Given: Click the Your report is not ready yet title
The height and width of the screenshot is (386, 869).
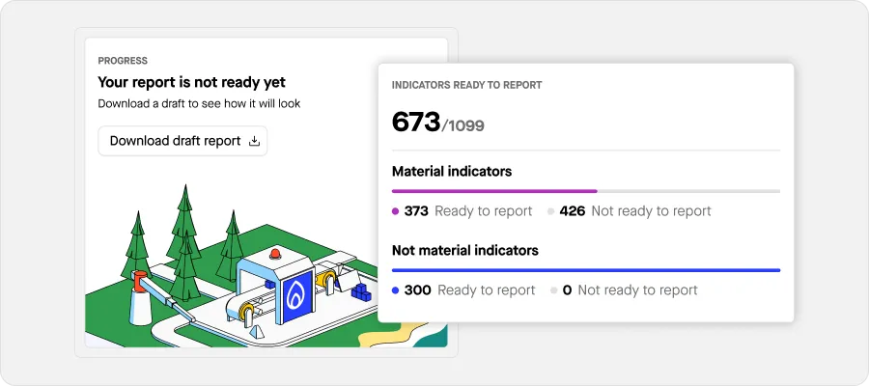Looking at the screenshot, I should click(x=192, y=83).
